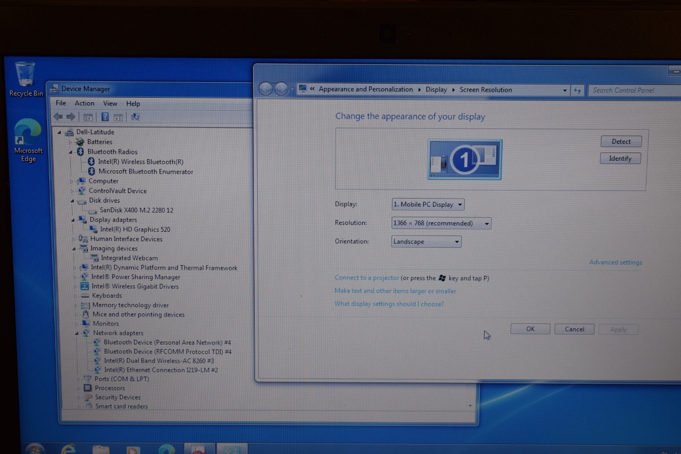The image size is (681, 454).
Task: Click the Ethernet Connection I219-LM adapter icon
Action: coord(97,370)
